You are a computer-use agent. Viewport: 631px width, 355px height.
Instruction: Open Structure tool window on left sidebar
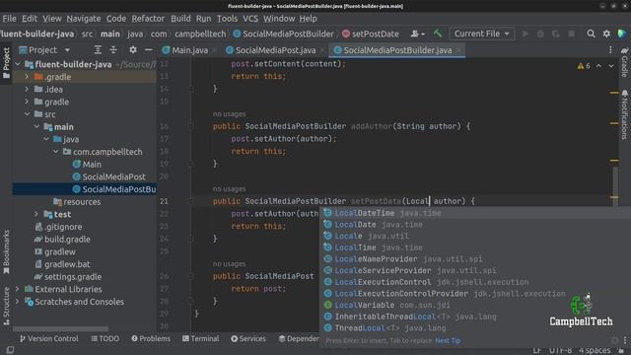point(6,306)
